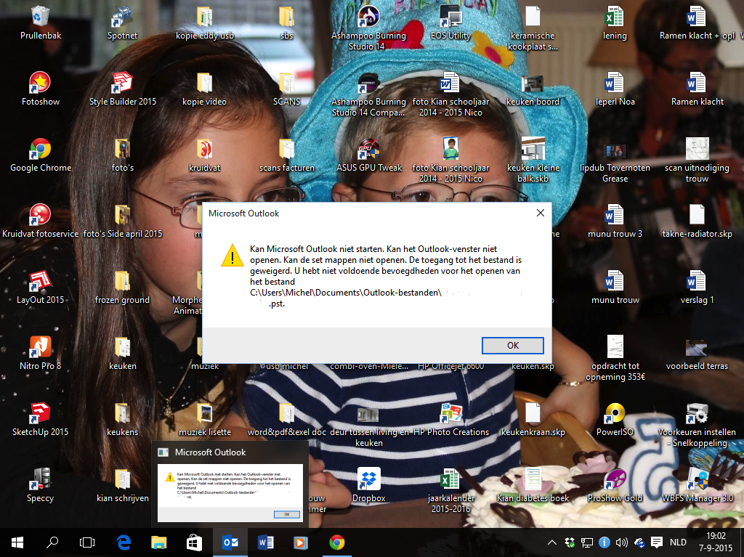Launch Microsoft Edge from the taskbar
This screenshot has width=744, height=557.
[x=123, y=542]
